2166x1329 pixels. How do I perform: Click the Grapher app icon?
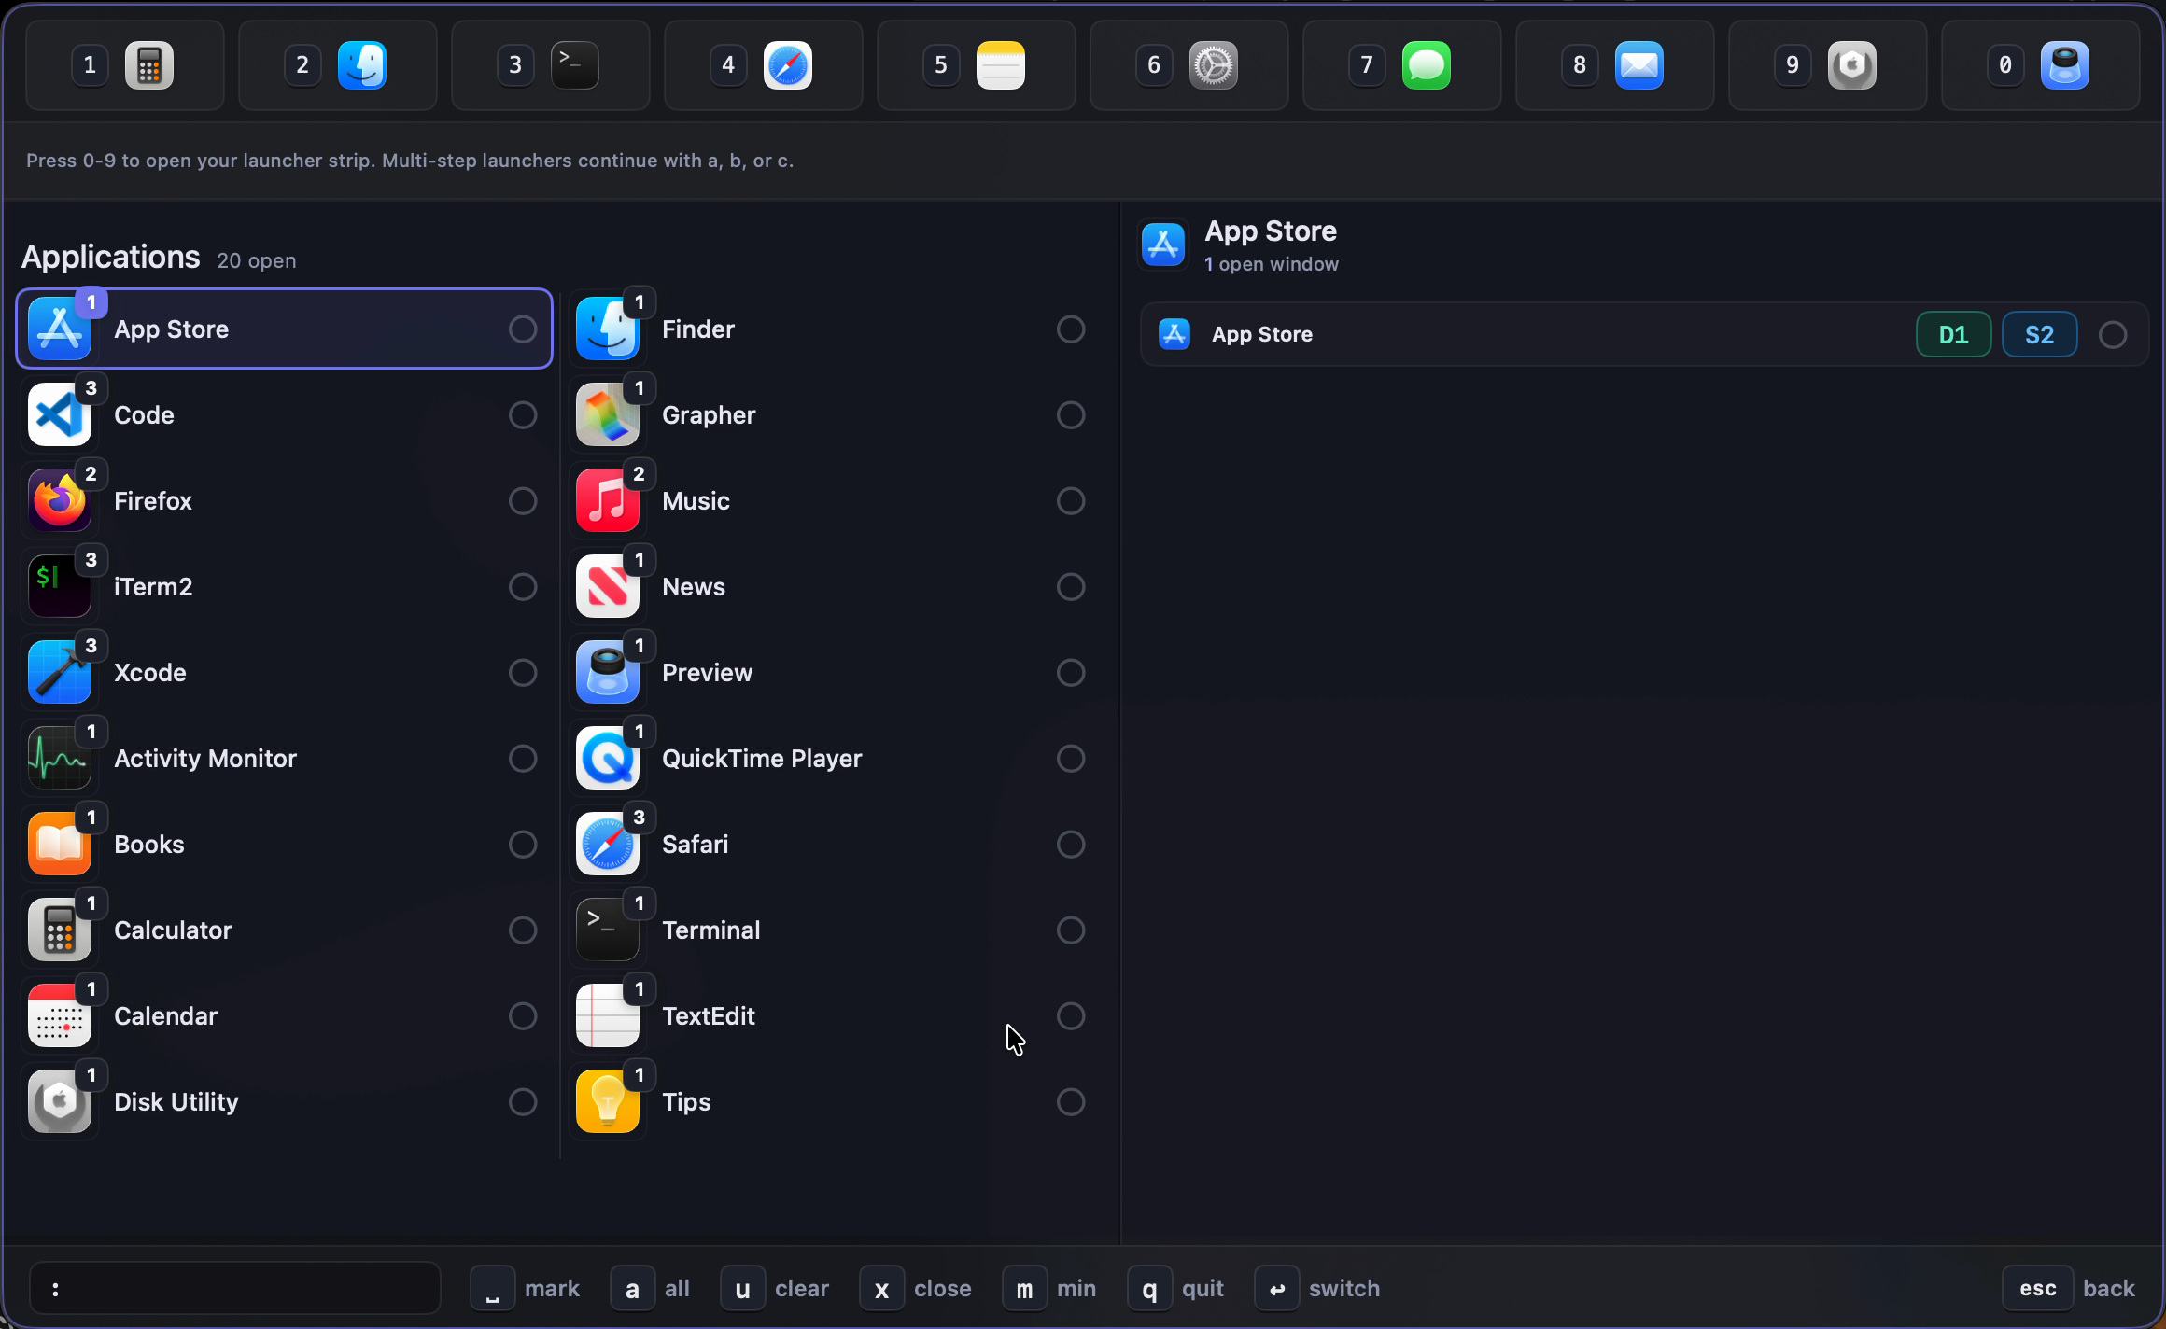click(x=608, y=415)
